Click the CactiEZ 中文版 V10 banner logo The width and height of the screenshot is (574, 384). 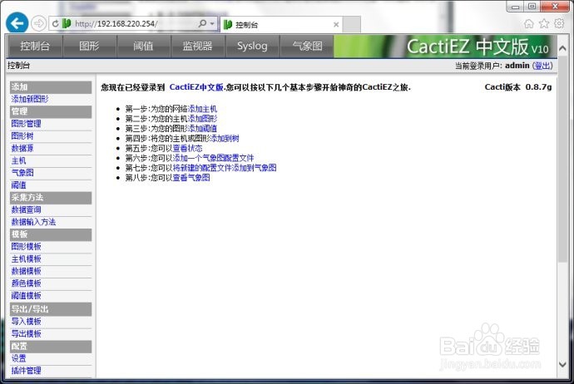click(478, 47)
